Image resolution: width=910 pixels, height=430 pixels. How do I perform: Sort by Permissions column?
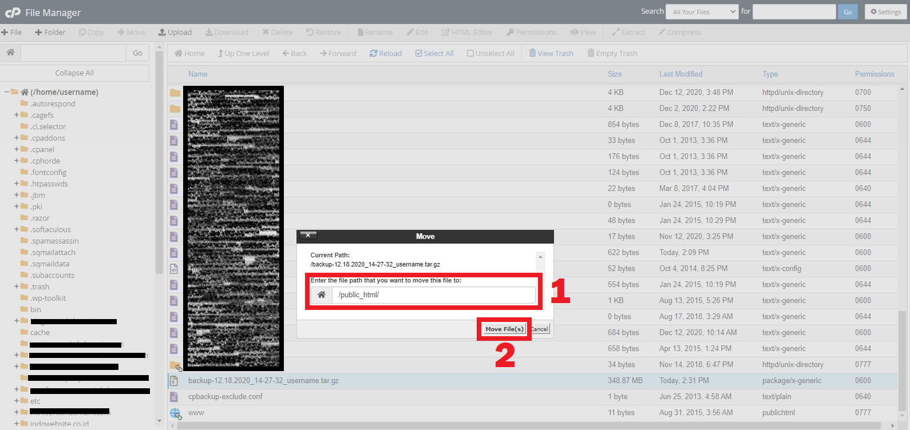875,74
